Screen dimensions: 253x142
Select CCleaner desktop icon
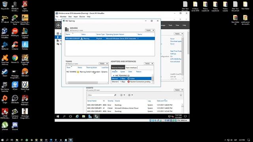click(x=15, y=46)
